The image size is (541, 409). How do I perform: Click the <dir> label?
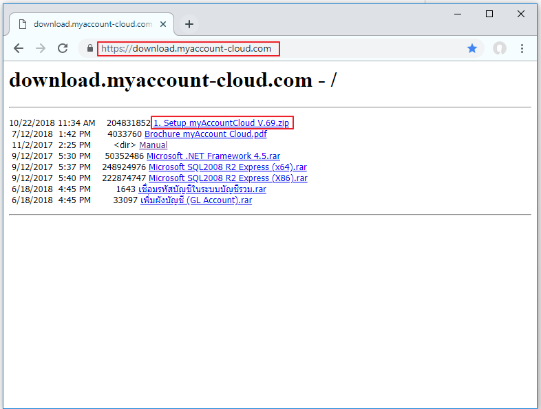point(125,145)
